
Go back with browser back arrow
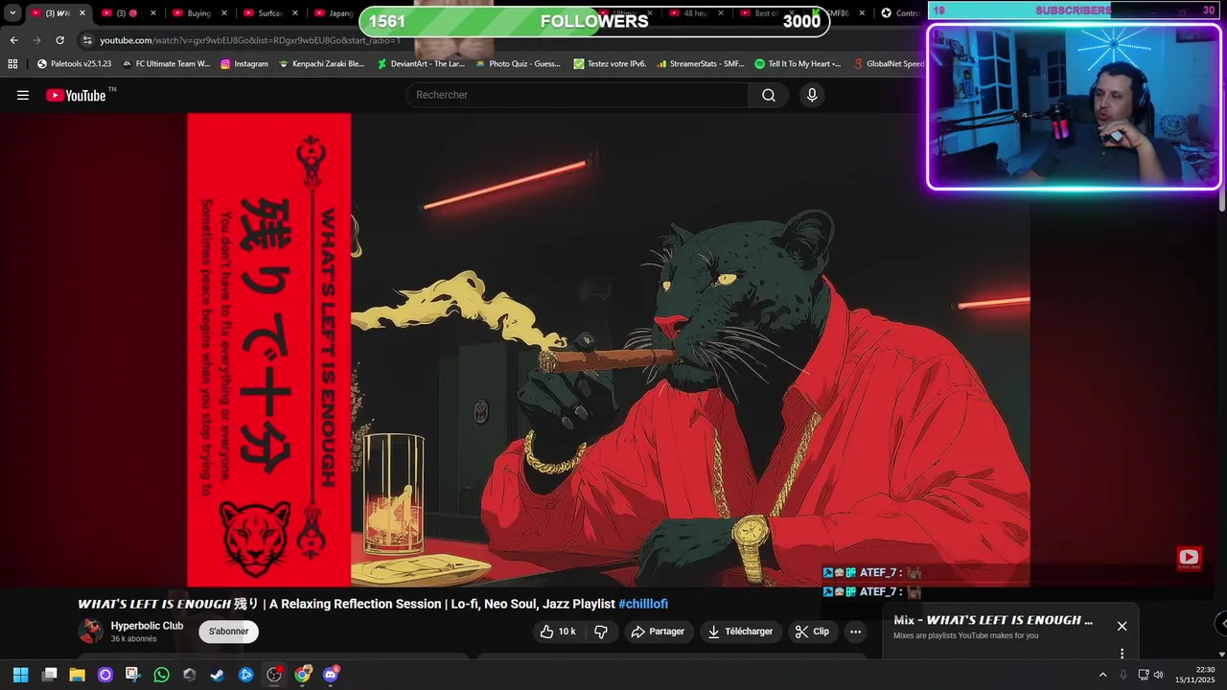[x=13, y=40]
